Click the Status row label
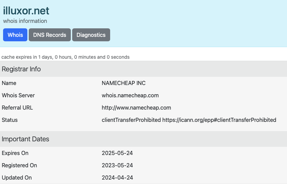This screenshot has height=184, width=287. pyautogui.click(x=10, y=120)
